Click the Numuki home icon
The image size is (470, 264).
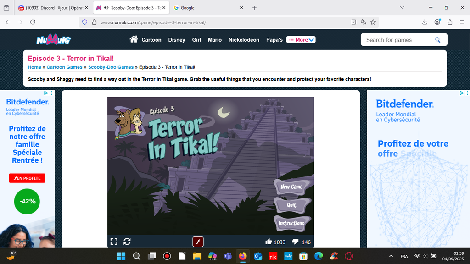pos(134,39)
